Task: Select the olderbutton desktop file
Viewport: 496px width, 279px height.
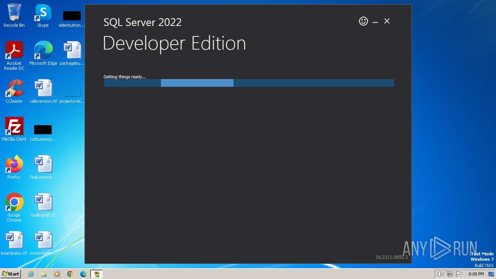Action: point(72,19)
